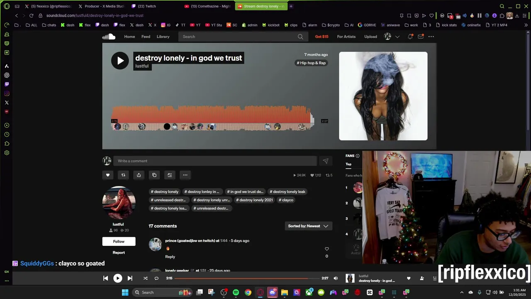Open Discord from the taskbar
Image resolution: width=531 pixels, height=299 pixels.
[x=273, y=292]
